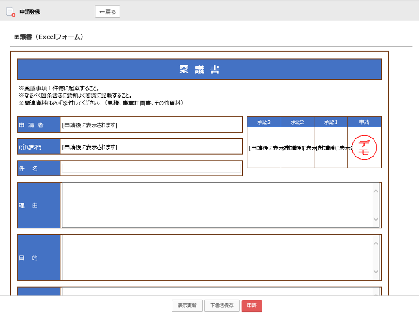Click the 所属部門 placeholder value field
This screenshot has width=419, height=314.
tap(151, 147)
